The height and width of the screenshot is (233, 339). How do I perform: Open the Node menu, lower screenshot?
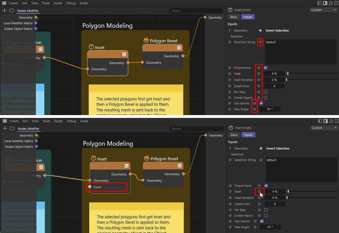tap(47, 121)
